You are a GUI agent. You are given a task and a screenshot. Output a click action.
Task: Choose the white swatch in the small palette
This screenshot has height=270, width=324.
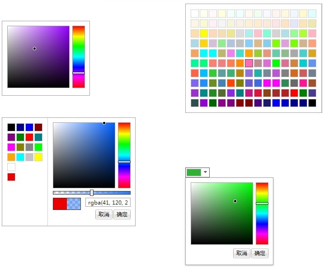point(11,167)
